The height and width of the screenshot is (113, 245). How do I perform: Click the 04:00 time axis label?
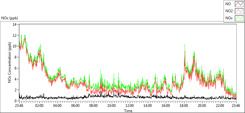58,105
